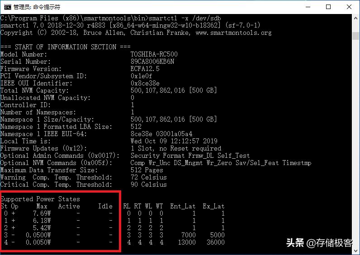Image resolution: width=360 pixels, height=255 pixels.
Task: Click the Command Prompt icon in title bar
Action: 7,7
